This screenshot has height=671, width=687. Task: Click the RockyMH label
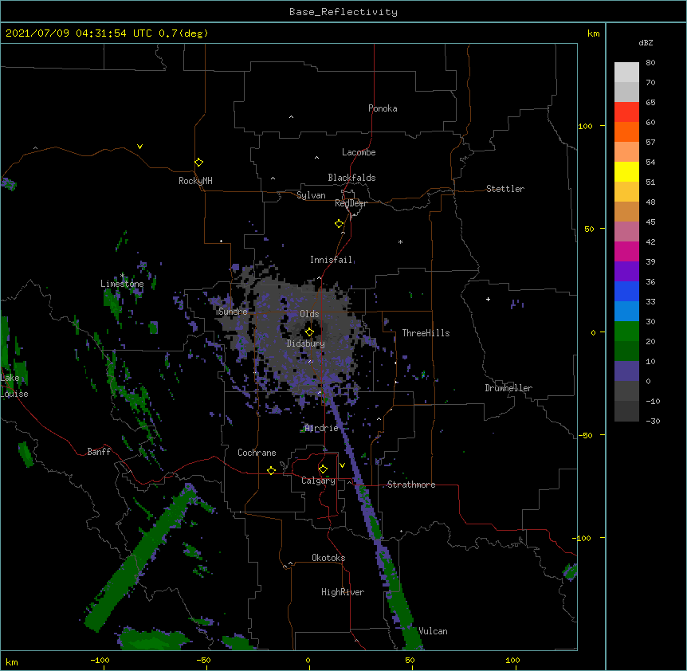click(195, 181)
